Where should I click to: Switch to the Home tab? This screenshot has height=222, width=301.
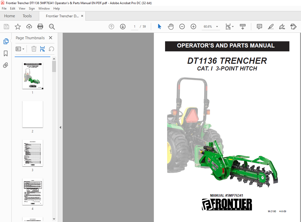point(10,16)
